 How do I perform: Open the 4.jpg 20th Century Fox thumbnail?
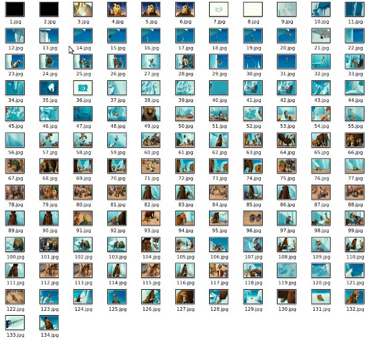[x=117, y=9]
